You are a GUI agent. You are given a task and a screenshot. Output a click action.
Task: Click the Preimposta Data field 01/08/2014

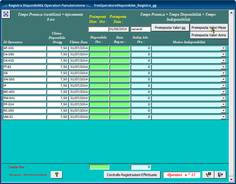point(118,29)
